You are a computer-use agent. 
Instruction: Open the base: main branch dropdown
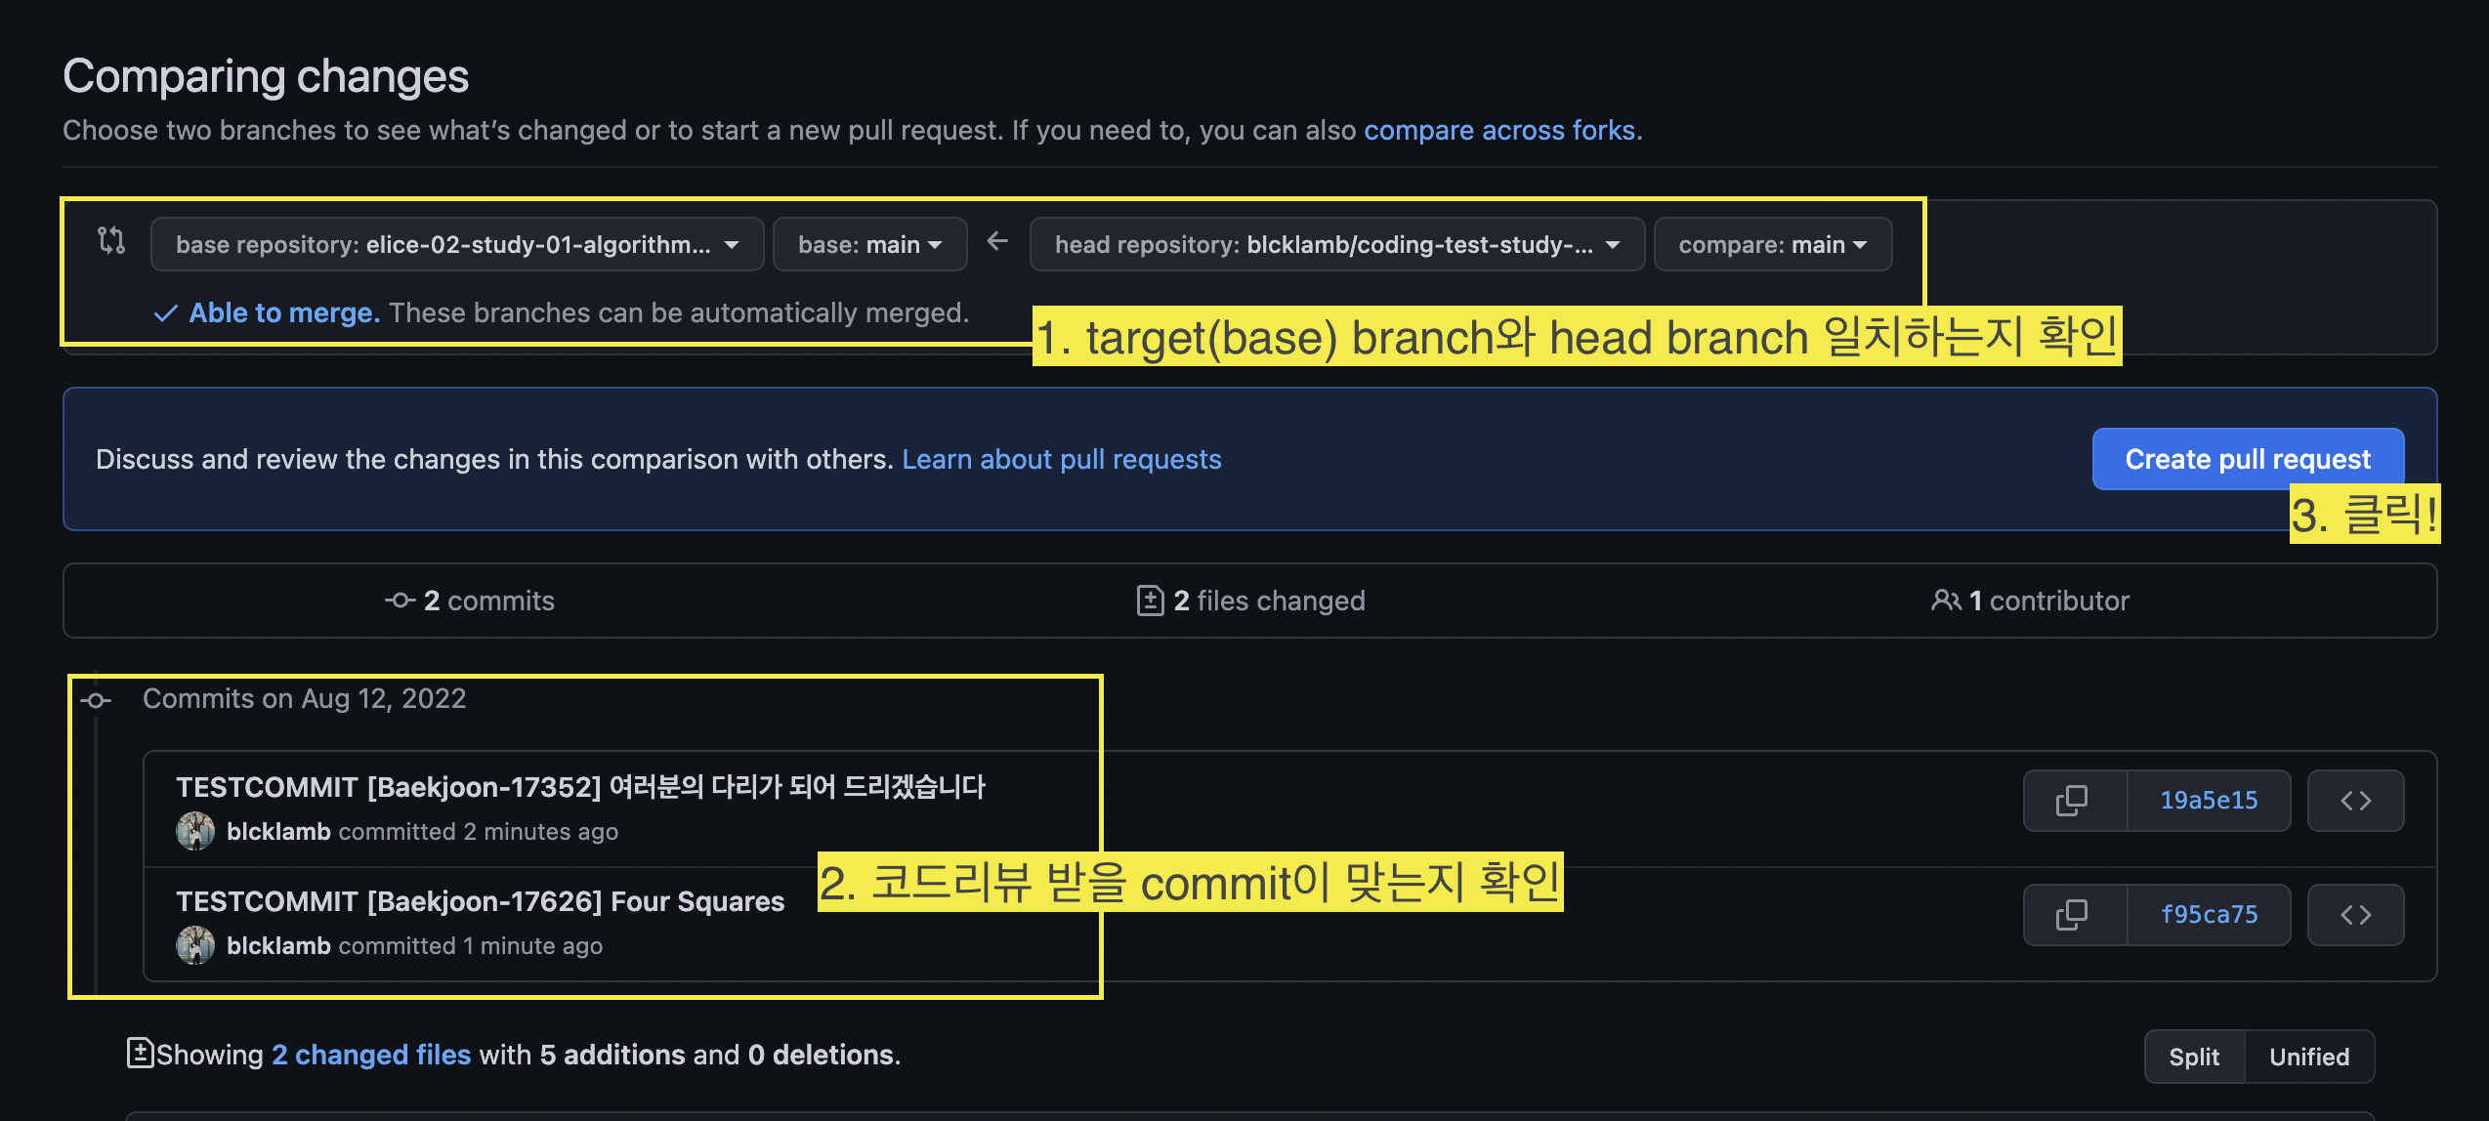coord(869,244)
